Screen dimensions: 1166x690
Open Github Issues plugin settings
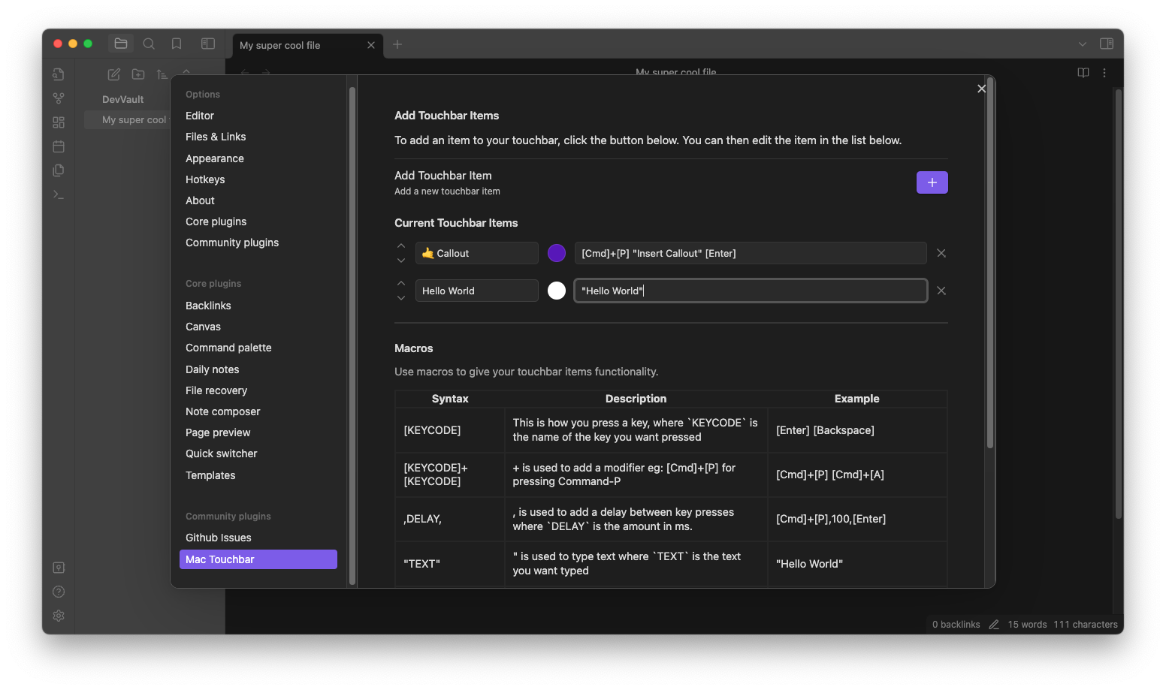[x=218, y=537]
